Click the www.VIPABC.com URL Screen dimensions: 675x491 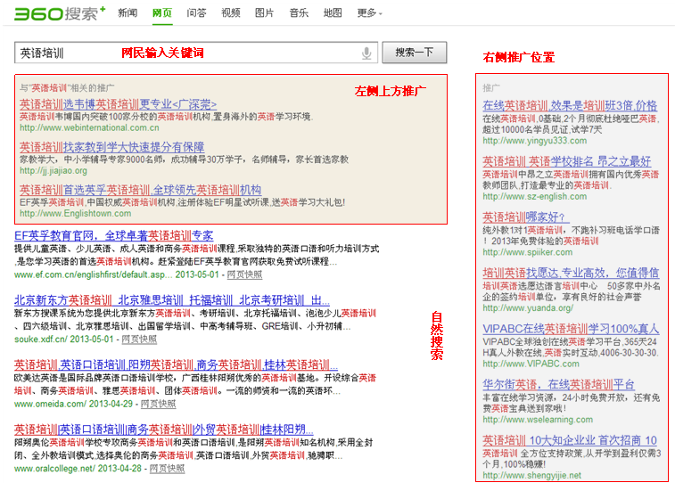pyautogui.click(x=531, y=364)
